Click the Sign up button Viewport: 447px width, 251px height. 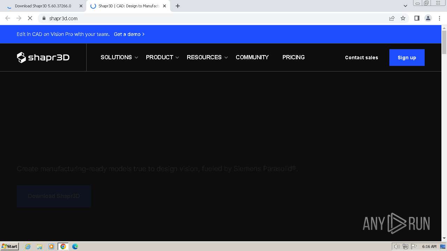[x=407, y=58]
